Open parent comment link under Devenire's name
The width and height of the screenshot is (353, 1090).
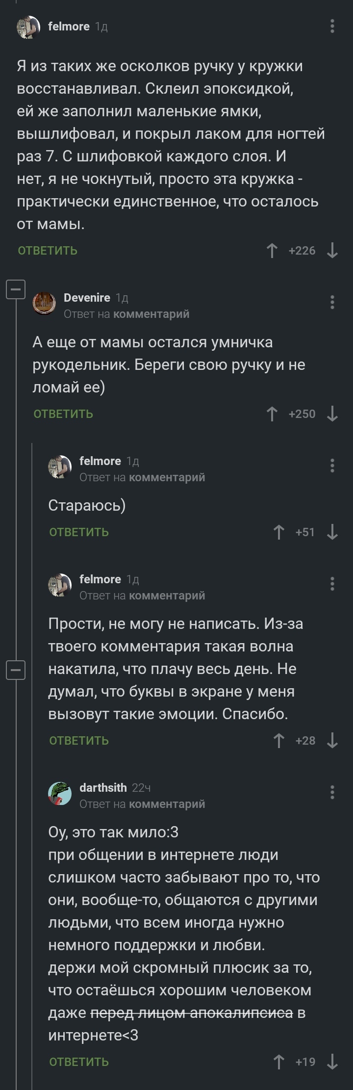tap(151, 314)
